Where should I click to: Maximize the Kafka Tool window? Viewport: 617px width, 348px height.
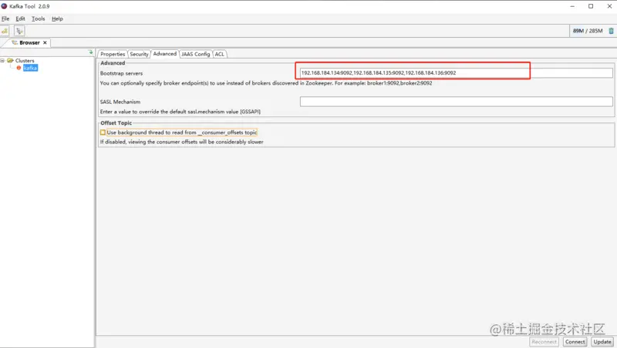591,6
